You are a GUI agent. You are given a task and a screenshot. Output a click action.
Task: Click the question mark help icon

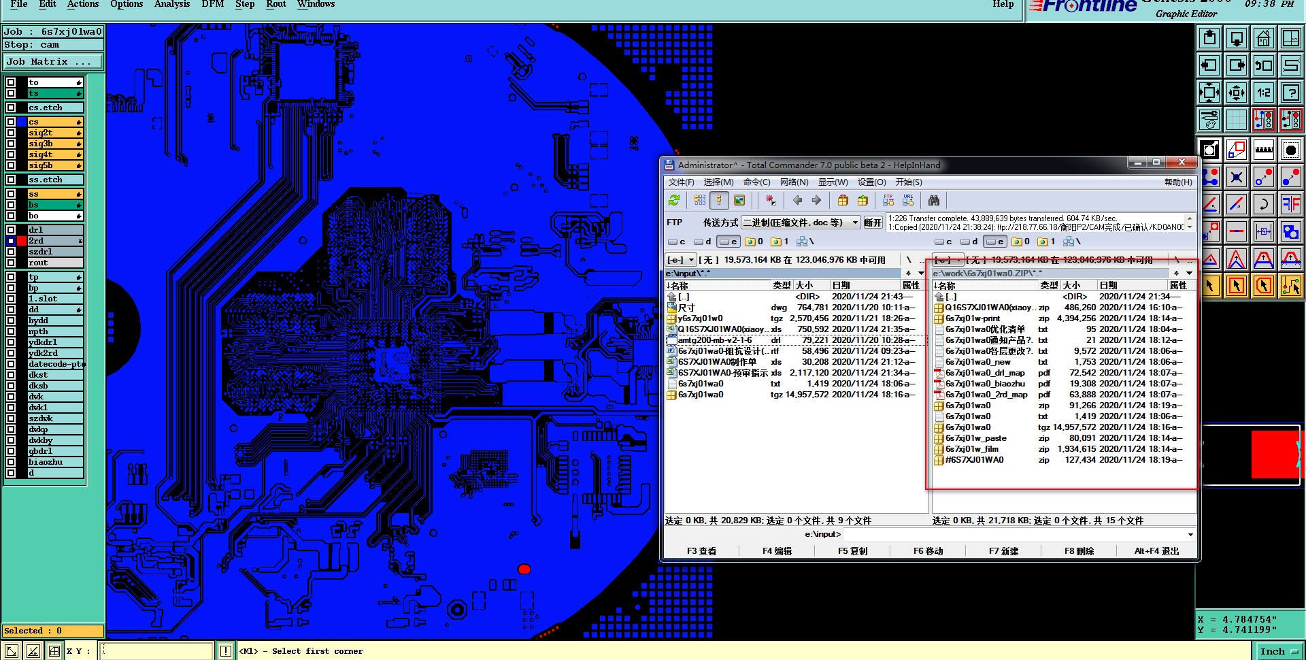[x=1290, y=93]
